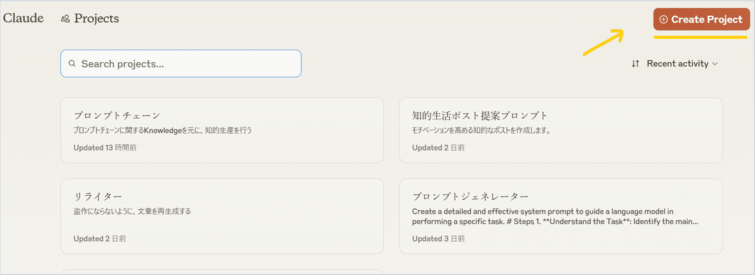The width and height of the screenshot is (755, 275).
Task: Click the Projects icon beside the heading
Action: point(65,19)
